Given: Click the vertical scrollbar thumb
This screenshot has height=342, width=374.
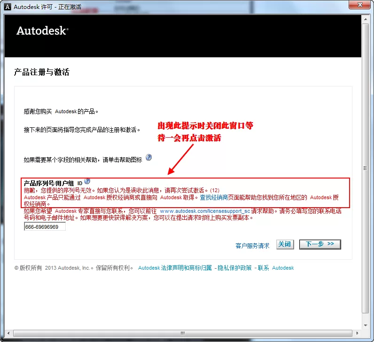Looking at the screenshot, I should point(366,168).
